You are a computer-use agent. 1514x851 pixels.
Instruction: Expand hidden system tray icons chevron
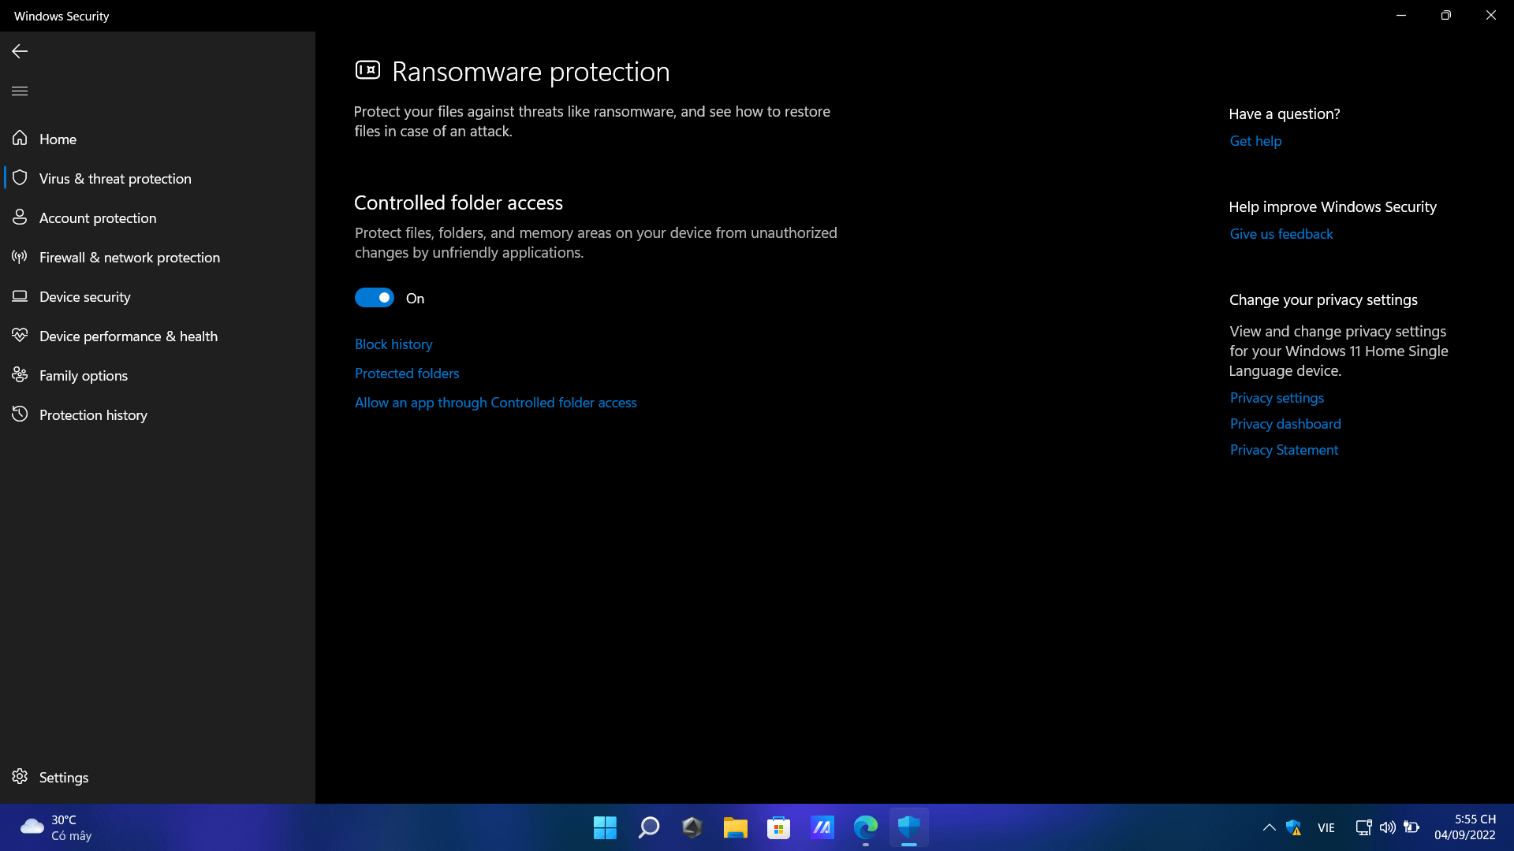1269,827
